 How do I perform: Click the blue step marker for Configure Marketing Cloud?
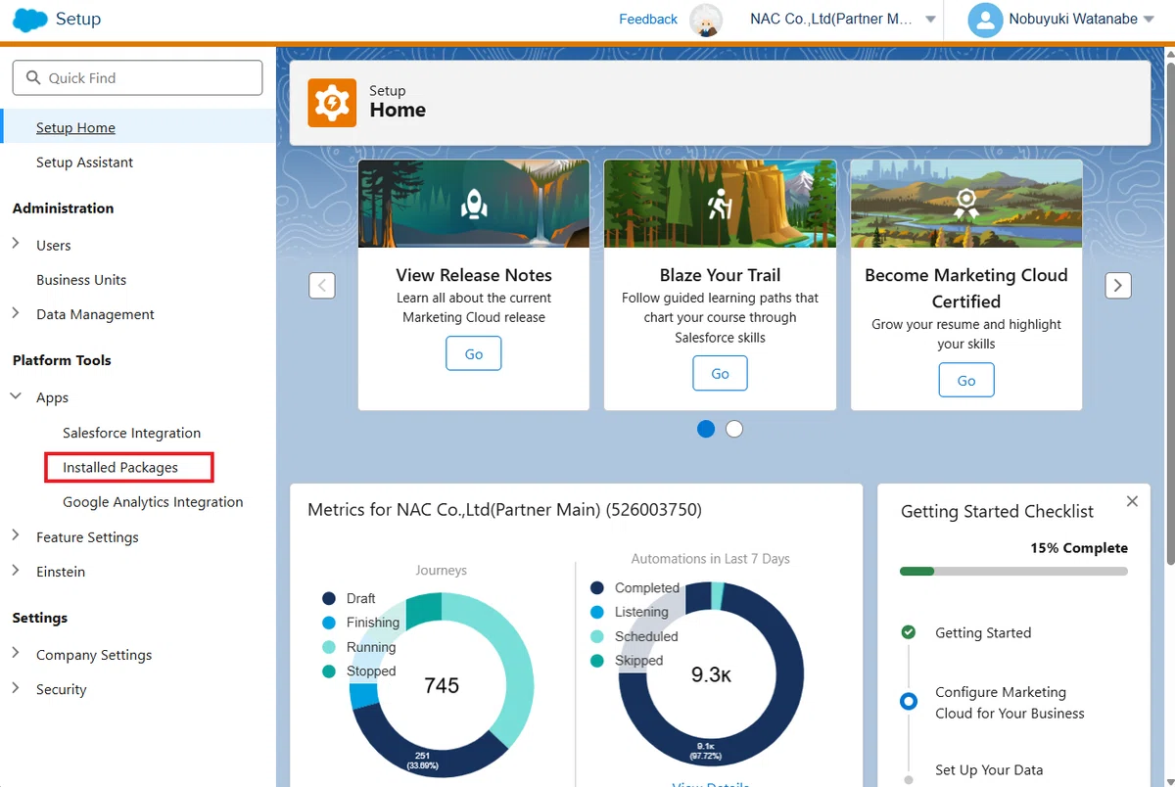coord(909,701)
